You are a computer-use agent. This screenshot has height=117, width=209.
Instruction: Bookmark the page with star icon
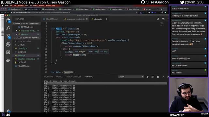tap(137, 12)
